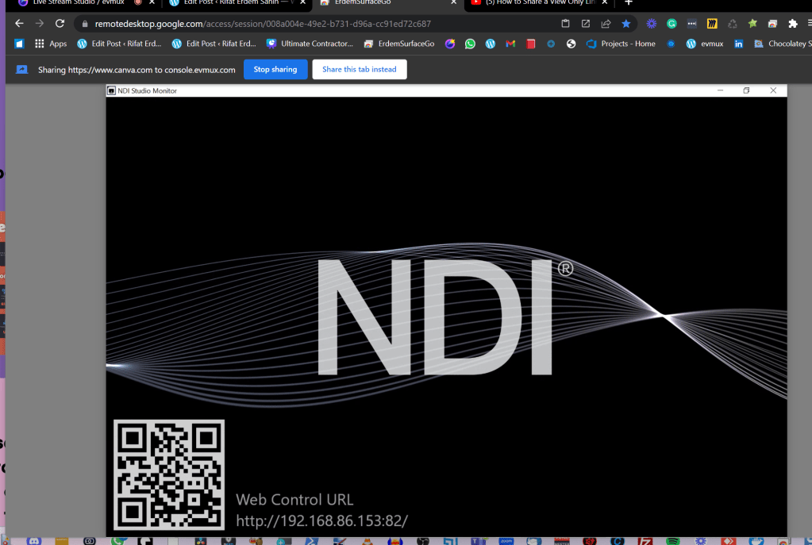This screenshot has height=545, width=812.
Task: Open the Extensions puzzle-piece menu
Action: point(793,23)
